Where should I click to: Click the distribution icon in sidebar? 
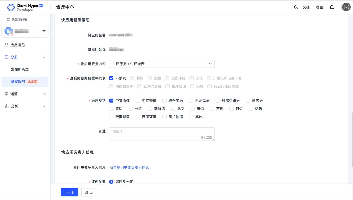coord(7,57)
